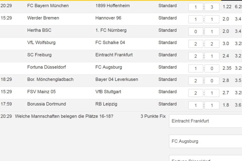Select Fortuna Düsseldorf home score box

[x=196, y=68]
